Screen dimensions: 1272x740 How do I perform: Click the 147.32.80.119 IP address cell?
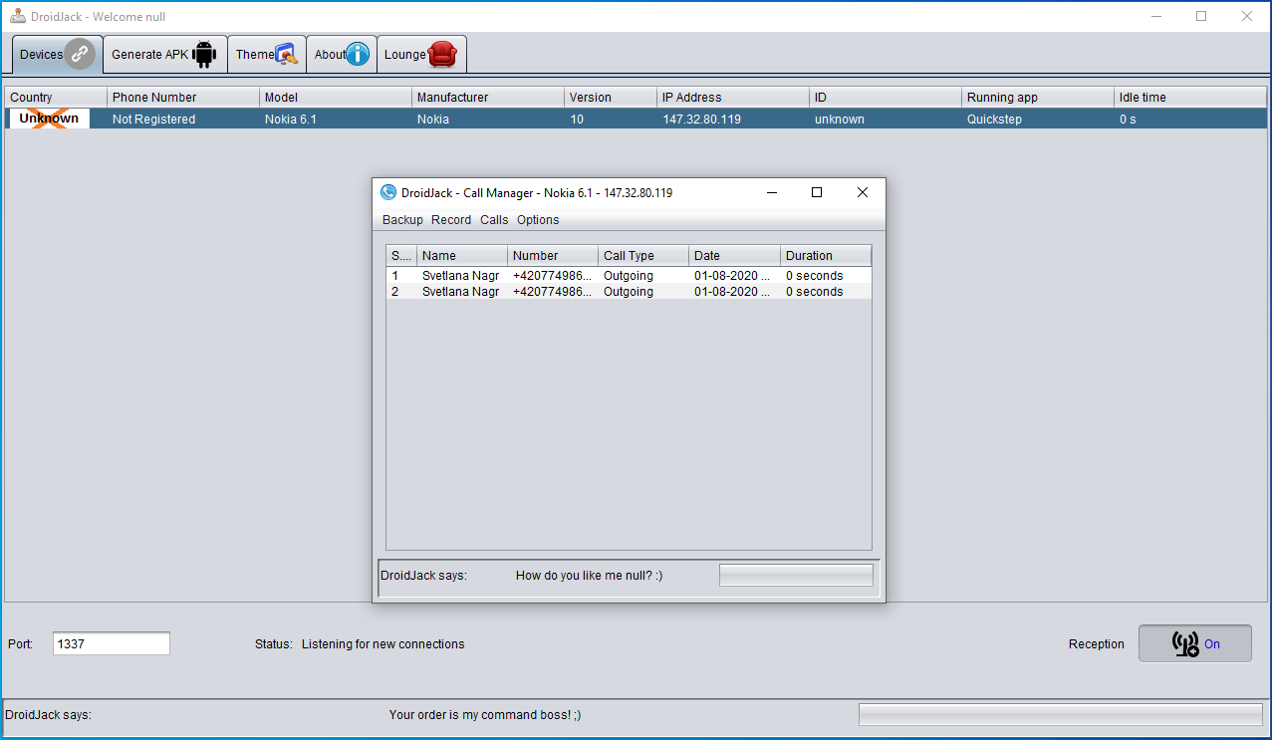tap(734, 119)
